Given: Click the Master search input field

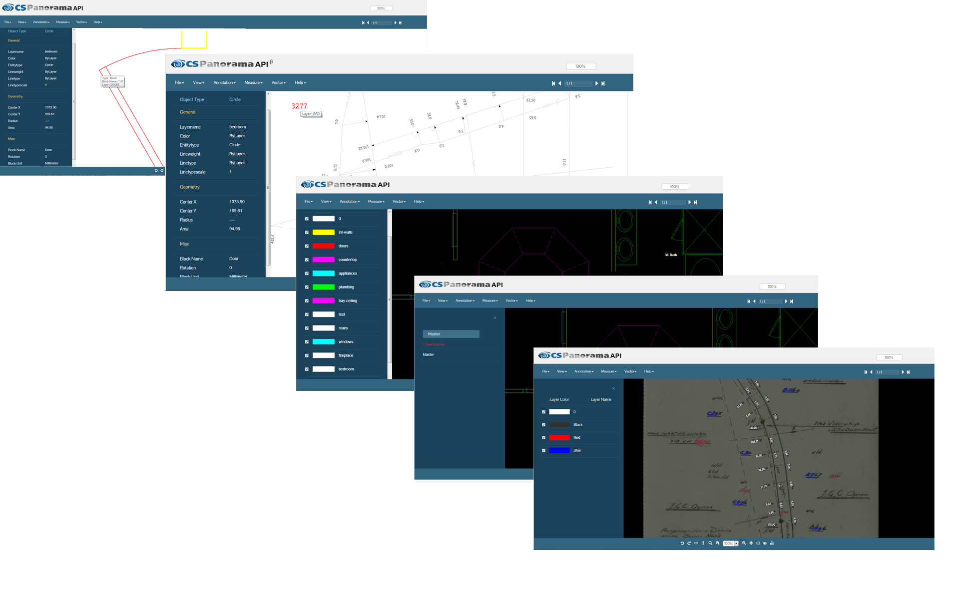Looking at the screenshot, I should [x=451, y=334].
